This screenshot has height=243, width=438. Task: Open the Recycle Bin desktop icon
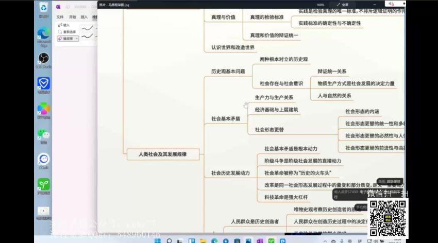(44, 8)
